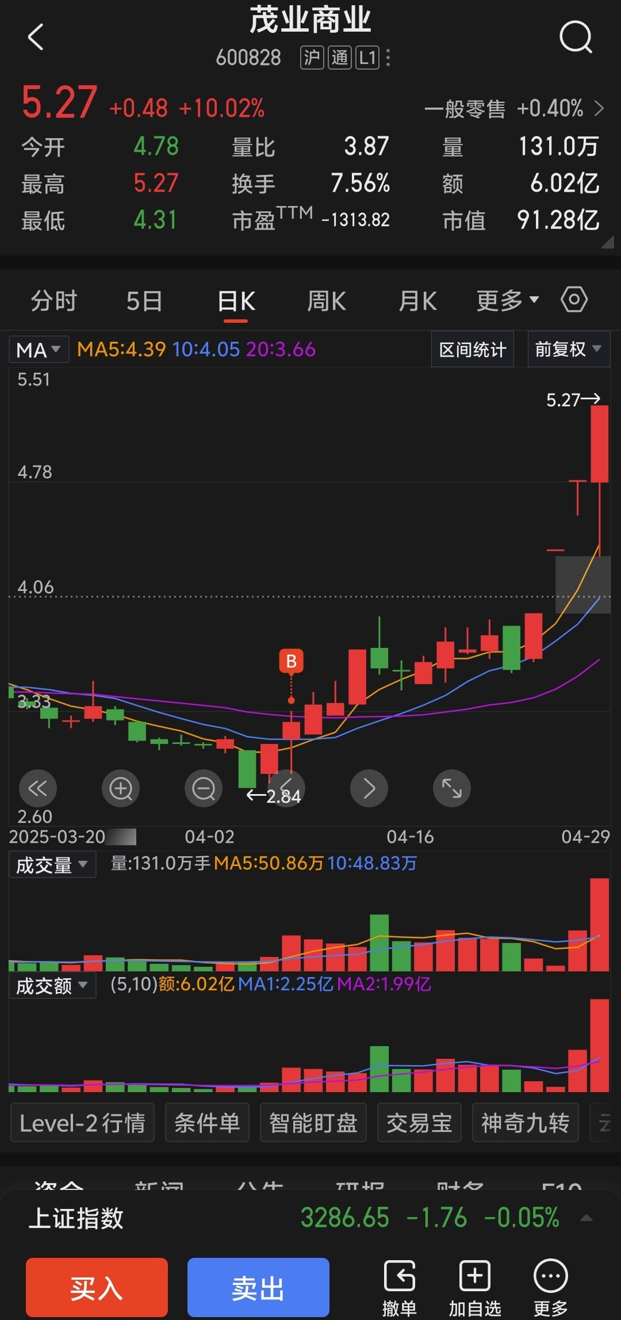Open 更多 circle-dots icon at bottom
621x1320 pixels.
pyautogui.click(x=551, y=1287)
